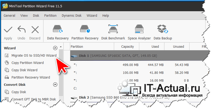Choose Convert GPT Disk to MBR Disk
This screenshot has width=211, height=108.
tap(34, 99)
